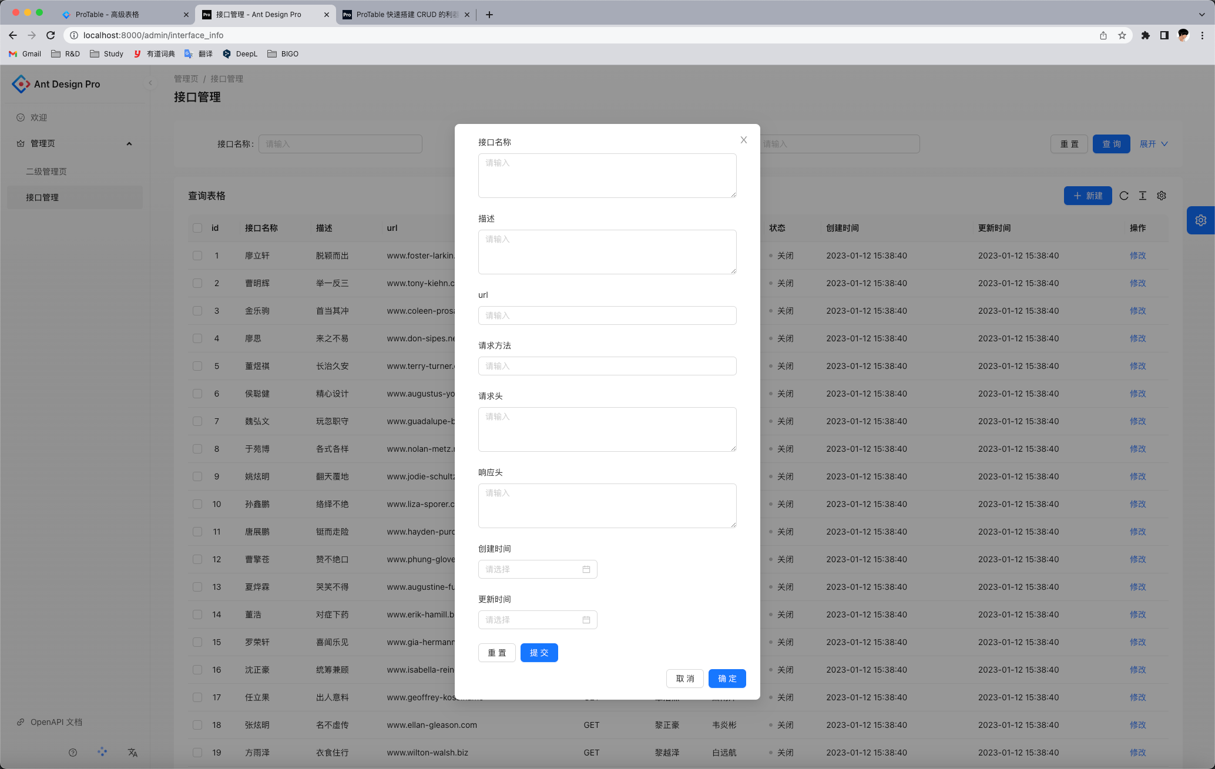Screen dimensions: 1215x769
Task: Click the calendar icon in 更新时间 field
Action: [586, 620]
